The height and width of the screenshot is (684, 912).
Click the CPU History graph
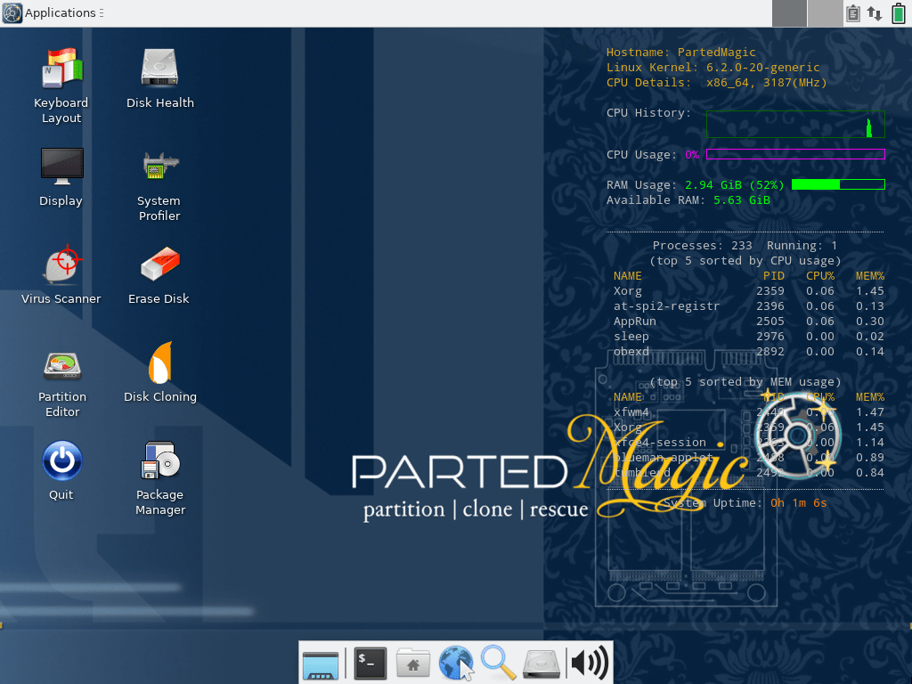tap(795, 124)
